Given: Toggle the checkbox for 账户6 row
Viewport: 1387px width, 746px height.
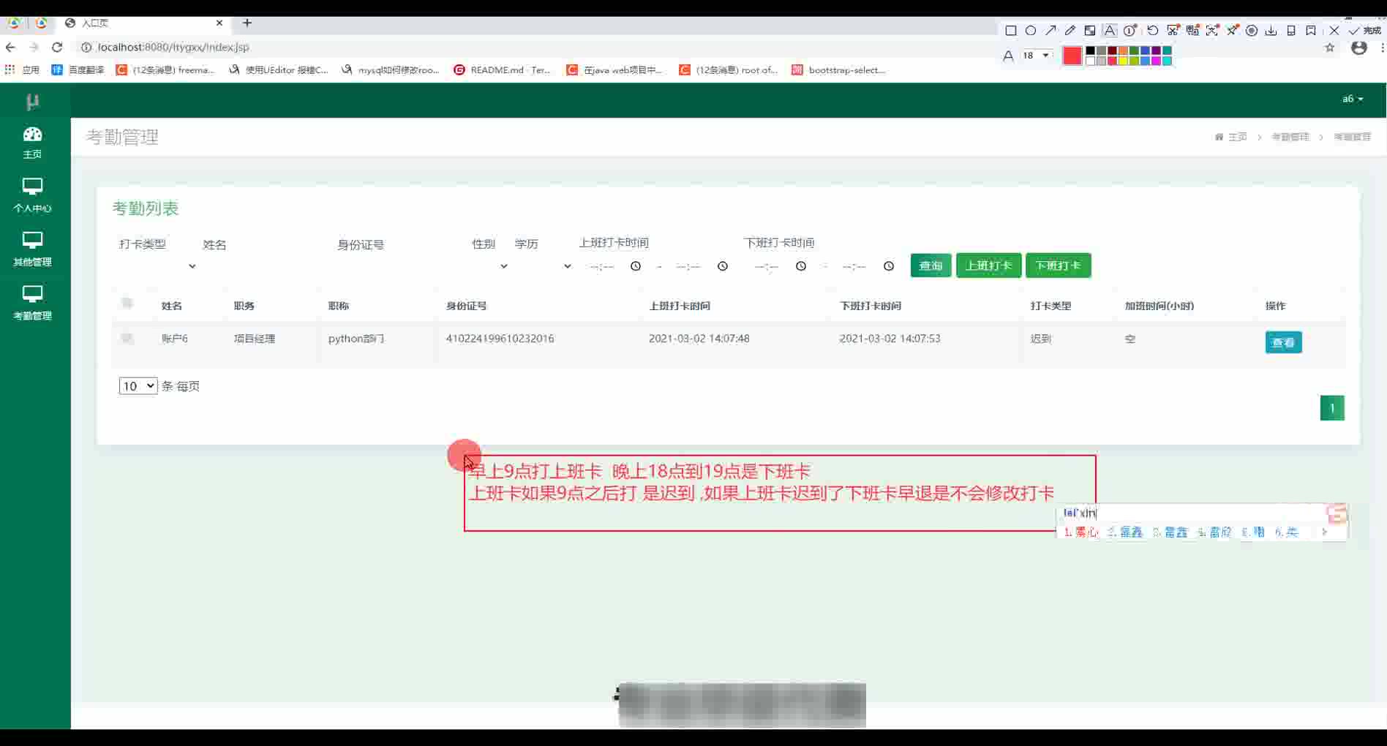Looking at the screenshot, I should tap(127, 338).
